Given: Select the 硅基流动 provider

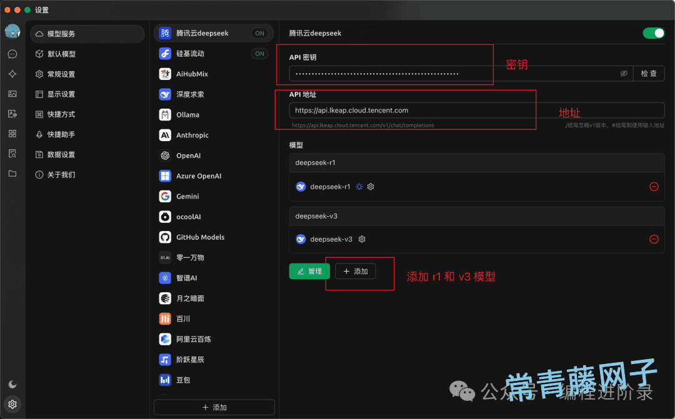Looking at the screenshot, I should 214,53.
